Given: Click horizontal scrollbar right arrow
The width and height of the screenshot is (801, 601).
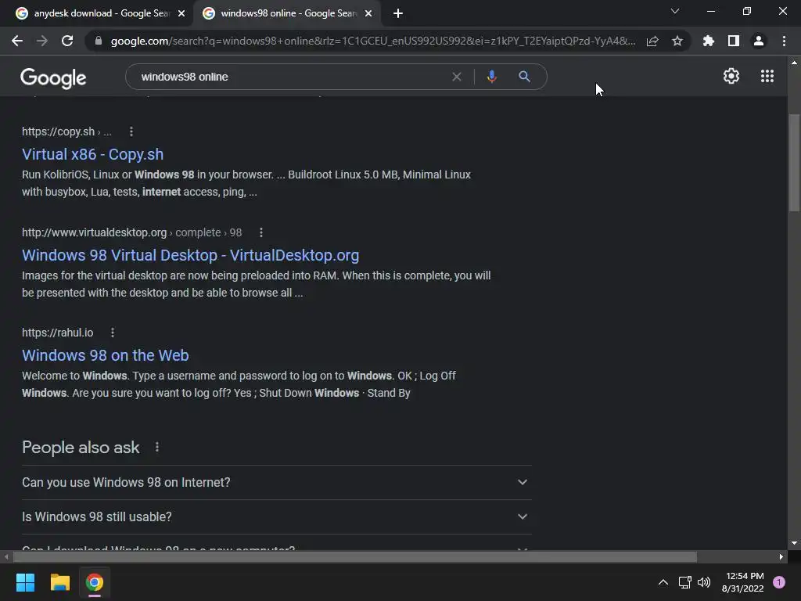Looking at the screenshot, I should pyautogui.click(x=781, y=556).
